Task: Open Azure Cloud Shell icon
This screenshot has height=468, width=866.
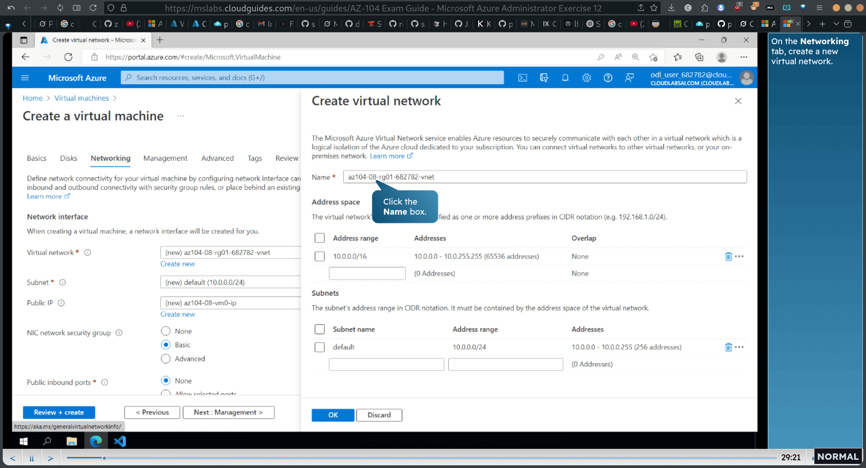Action: pyautogui.click(x=522, y=78)
